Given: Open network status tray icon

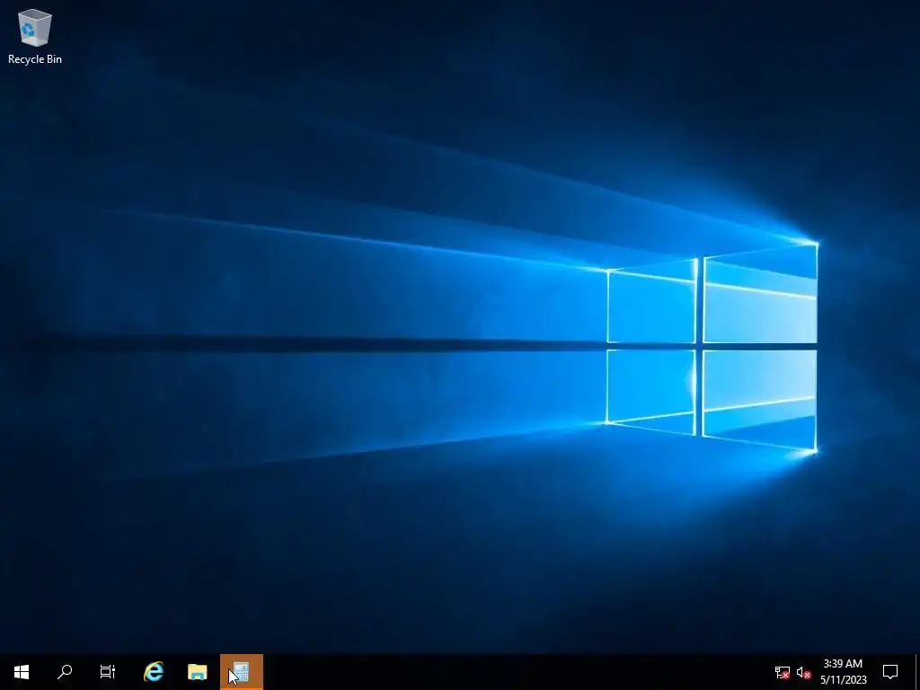Looking at the screenshot, I should coord(783,672).
